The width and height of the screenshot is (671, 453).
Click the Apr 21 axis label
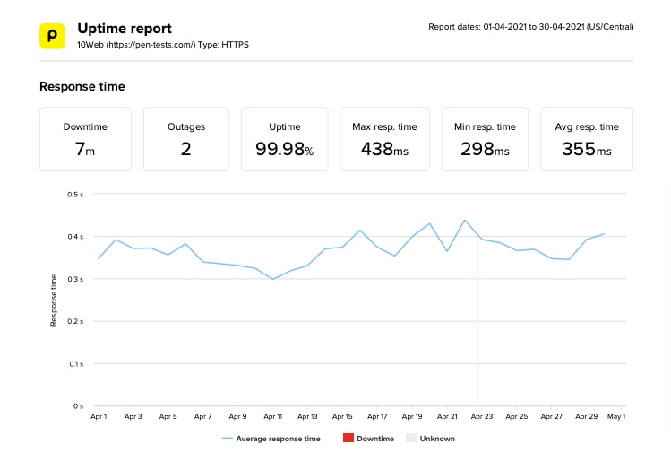tap(447, 416)
